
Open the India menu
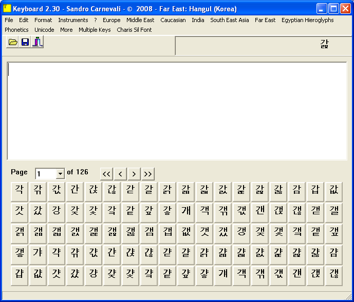tap(198, 20)
